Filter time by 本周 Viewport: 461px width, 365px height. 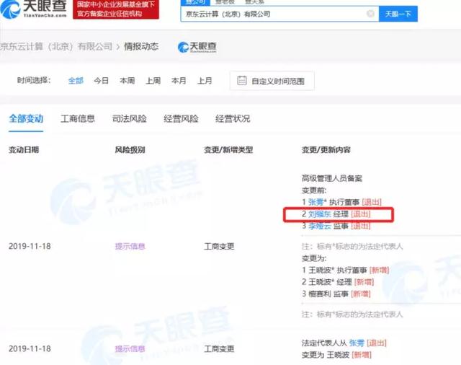127,81
